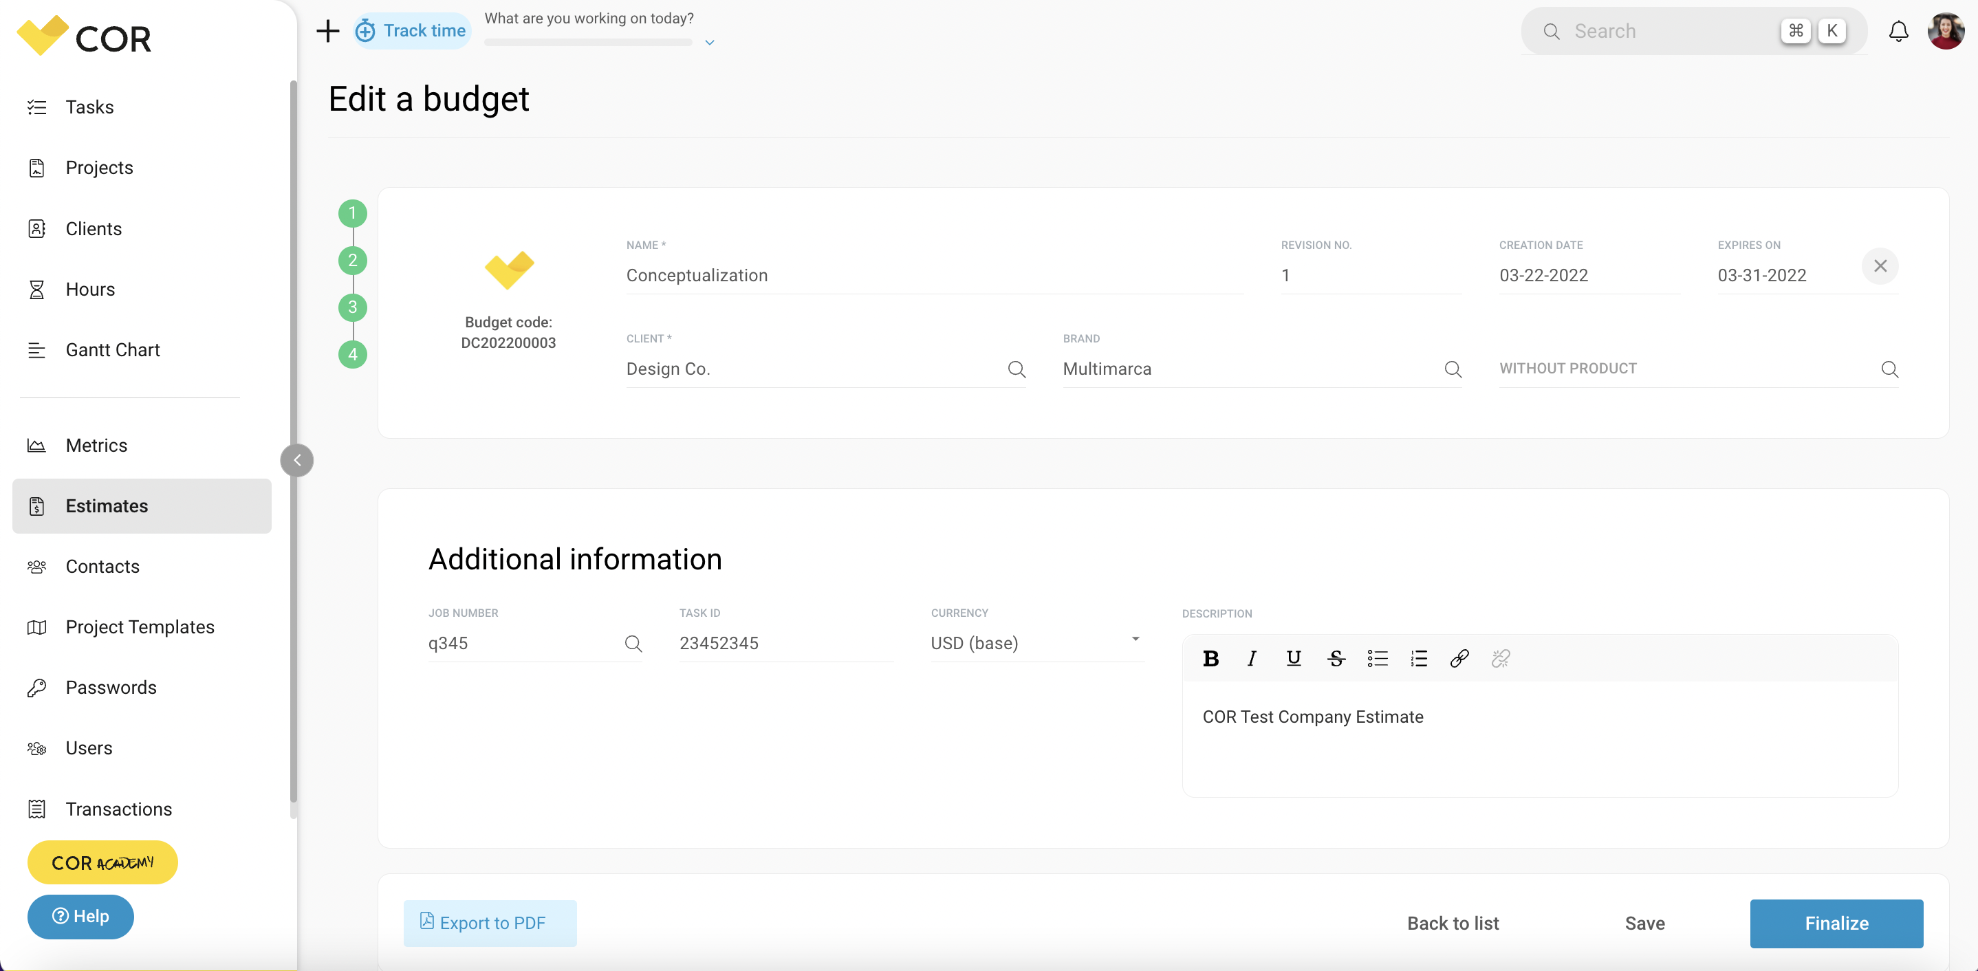Click the search magnifier icon in top bar
The height and width of the screenshot is (971, 1978).
pyautogui.click(x=1551, y=31)
